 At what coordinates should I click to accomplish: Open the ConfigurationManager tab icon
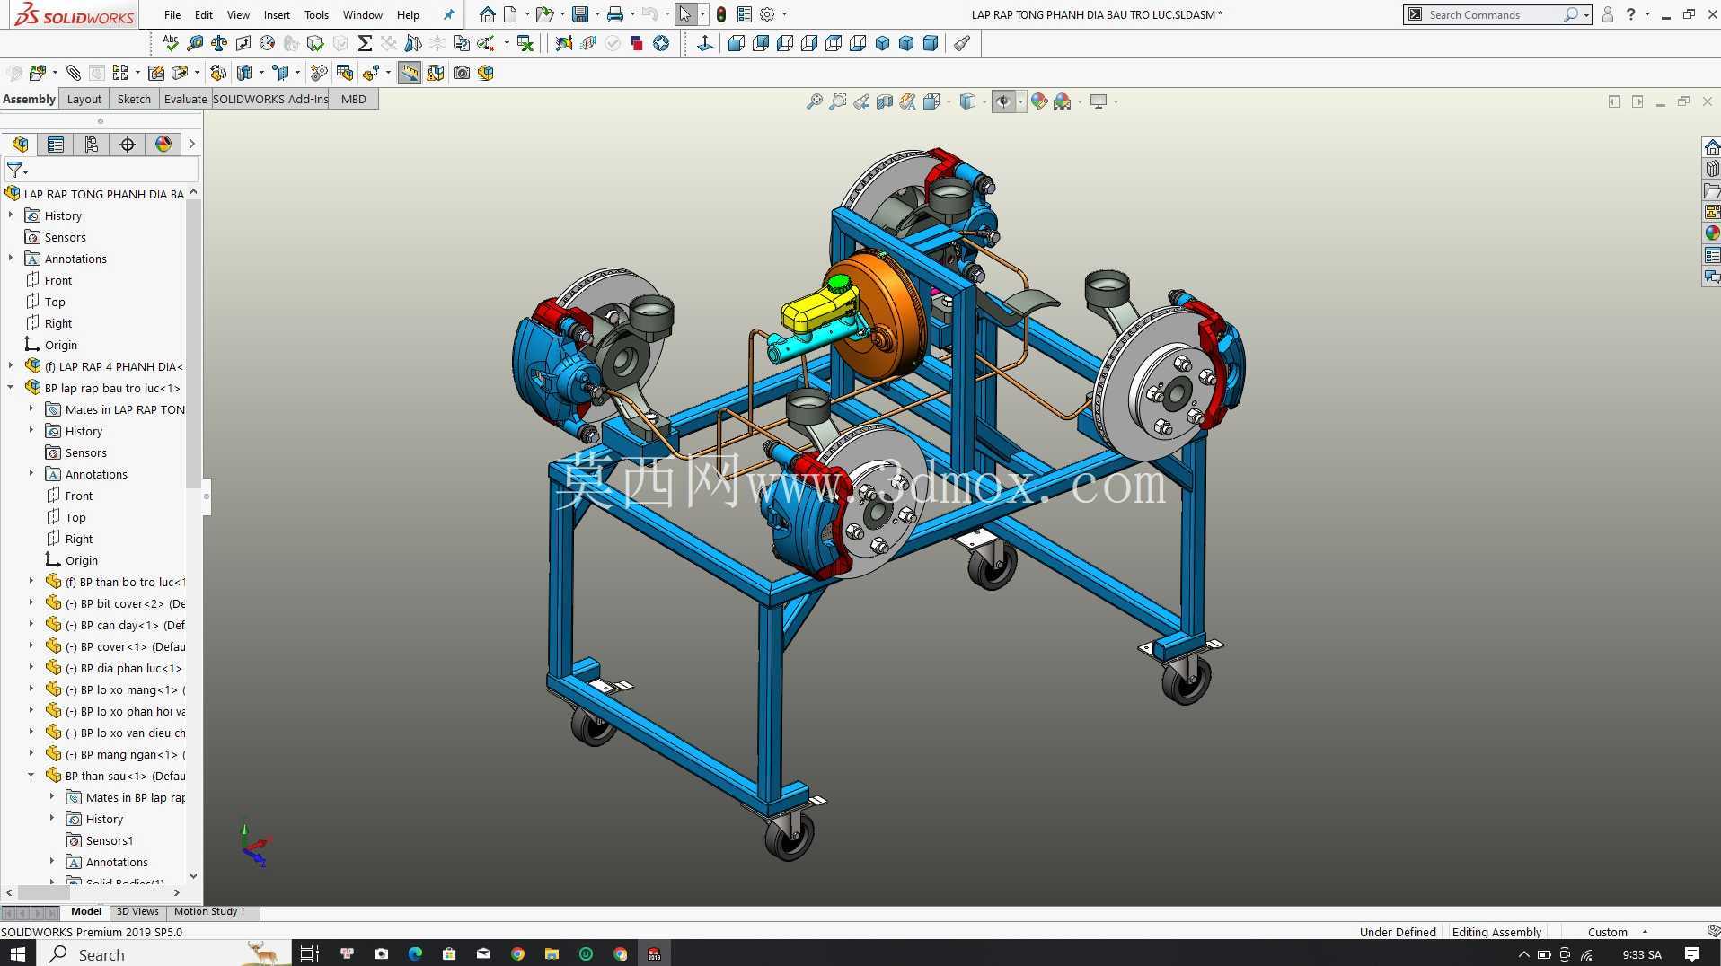(x=92, y=145)
